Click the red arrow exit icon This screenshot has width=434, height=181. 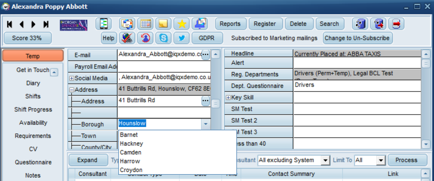pyautogui.click(x=396, y=24)
